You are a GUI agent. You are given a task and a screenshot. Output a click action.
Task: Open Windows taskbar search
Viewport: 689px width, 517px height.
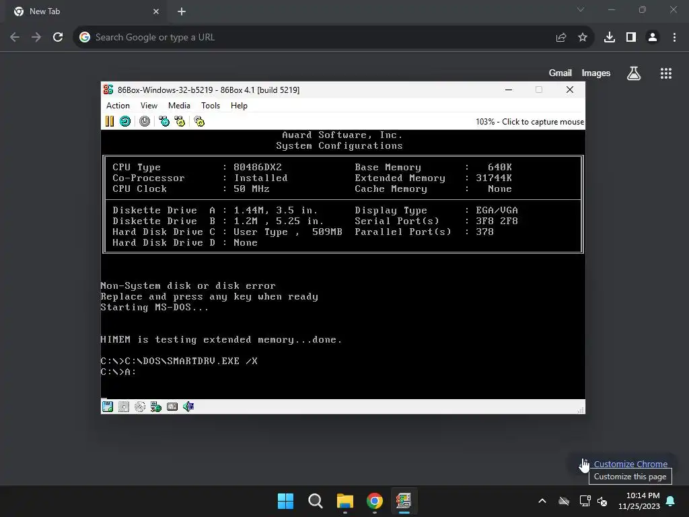(316, 501)
